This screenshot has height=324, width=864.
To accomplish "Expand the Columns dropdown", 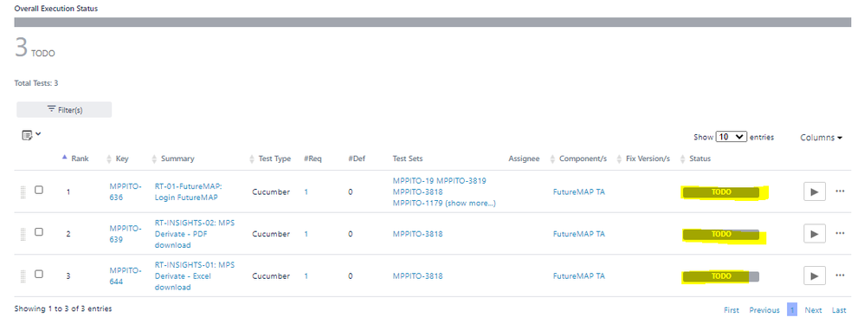I will tap(821, 138).
